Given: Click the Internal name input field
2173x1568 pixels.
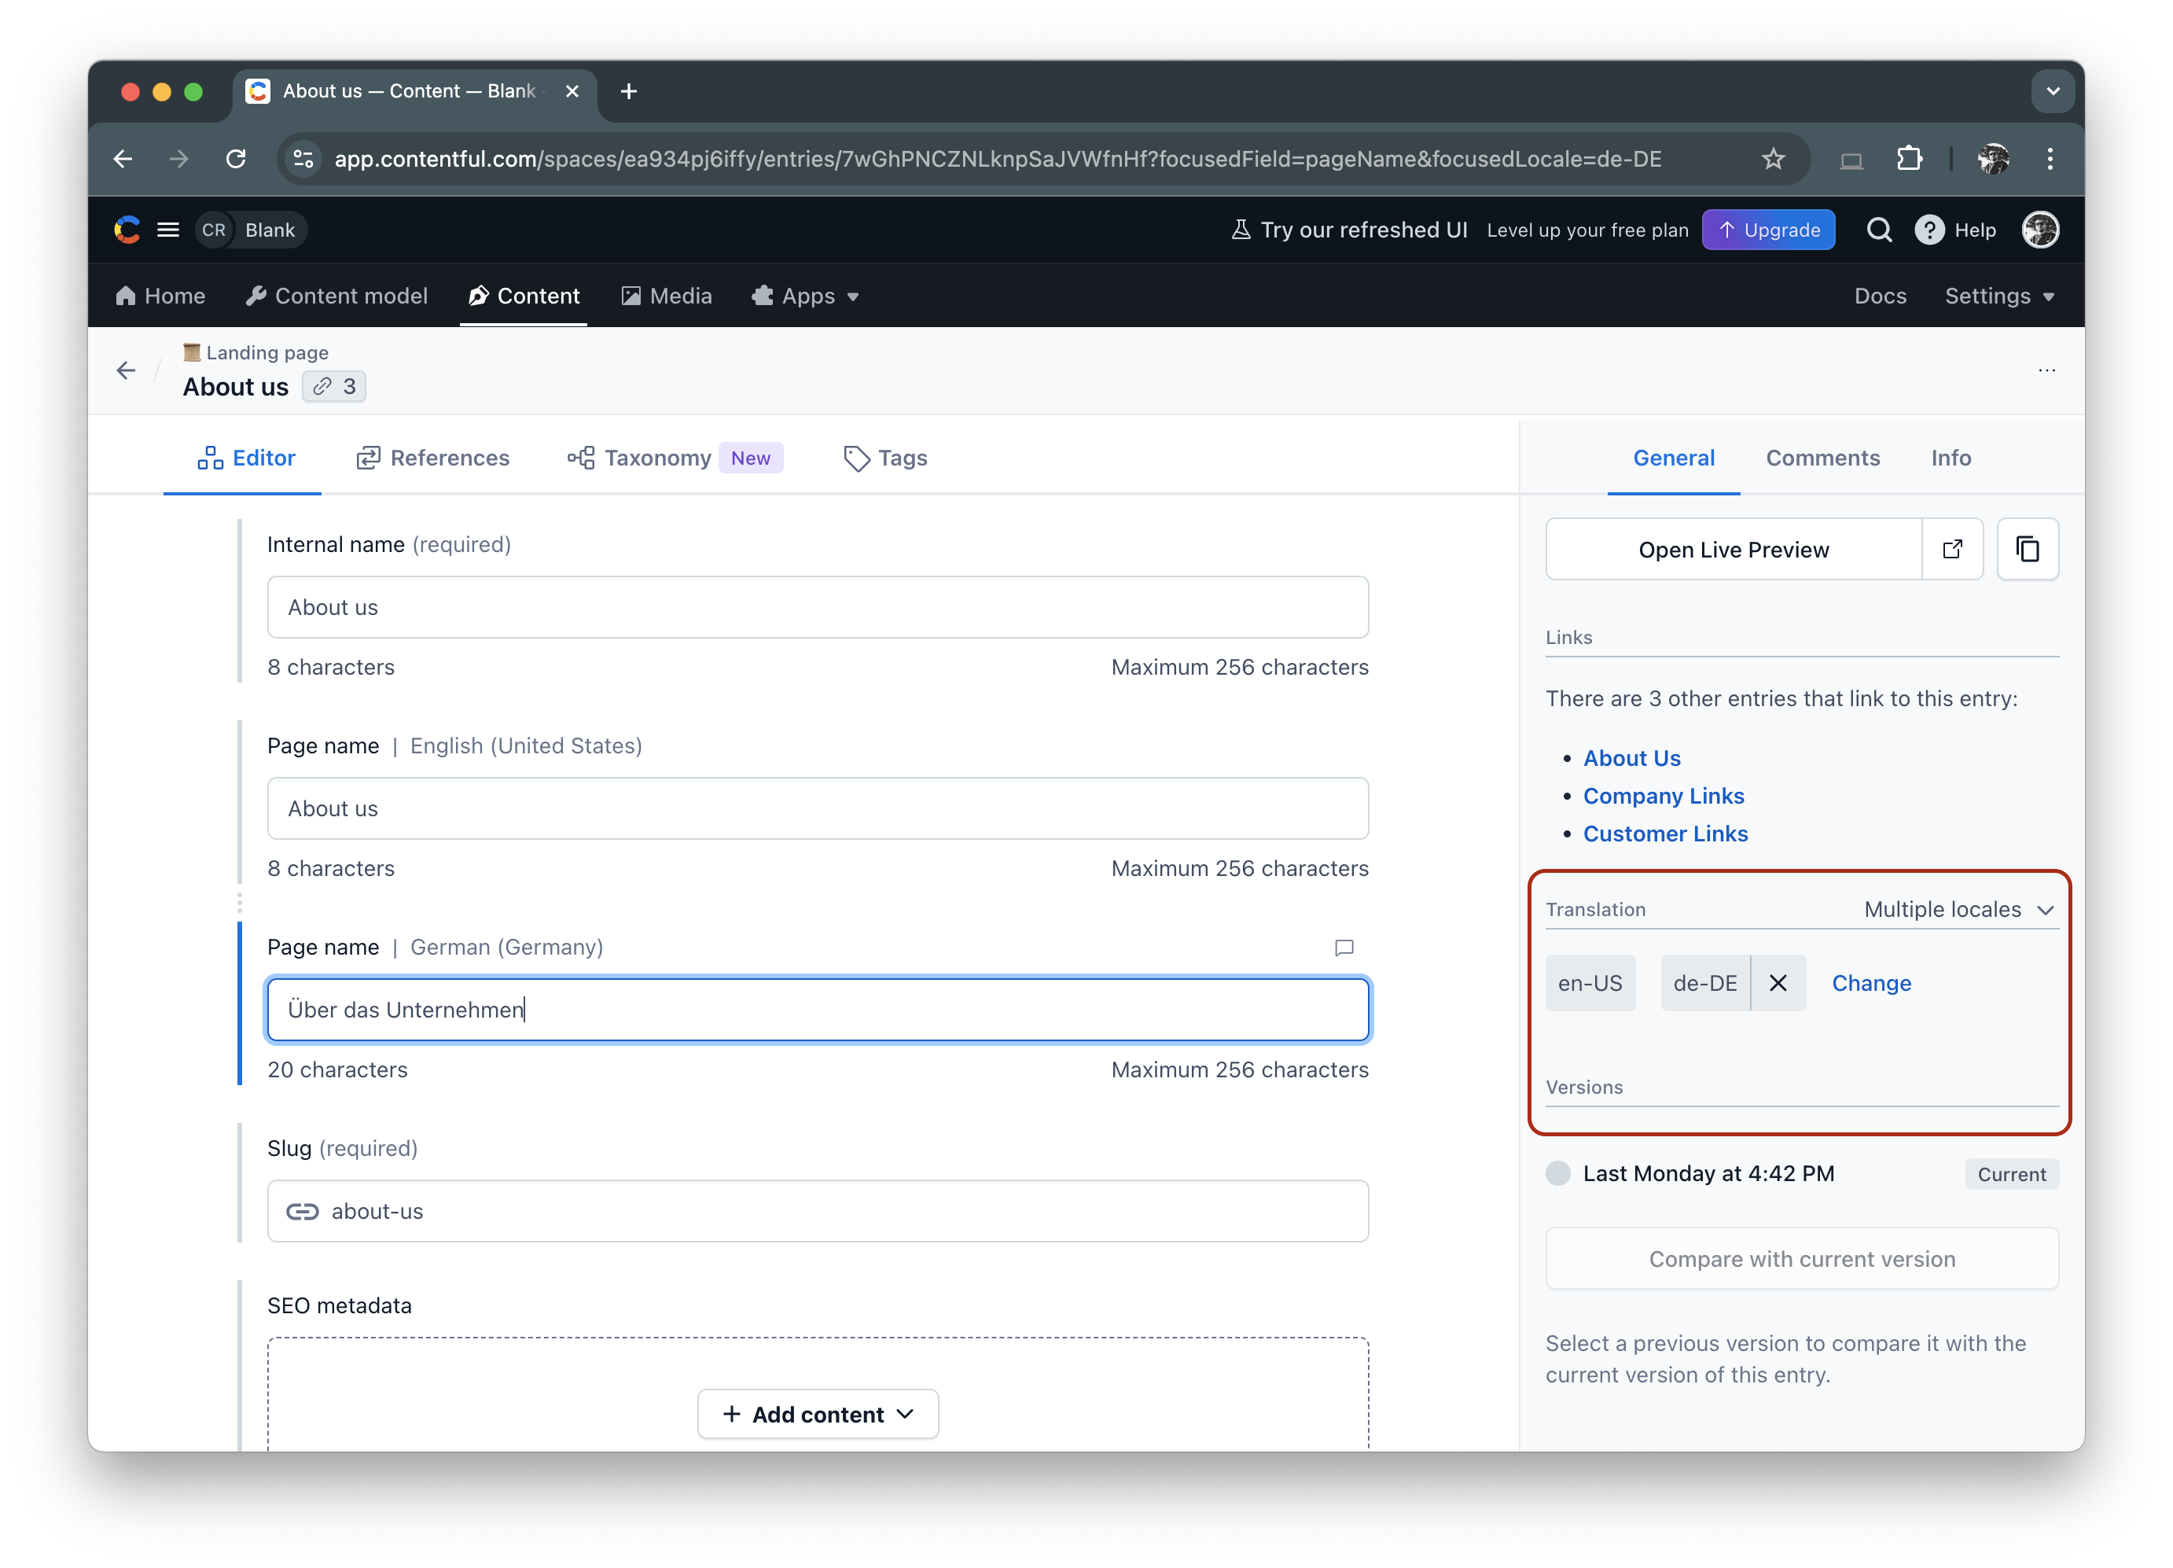Looking at the screenshot, I should (818, 607).
